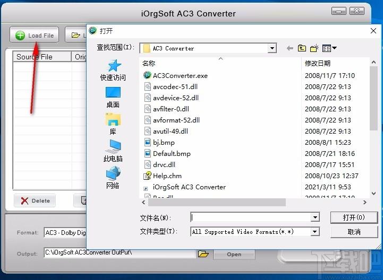
Task: Click the back navigation arrow icon
Action: pyautogui.click(x=290, y=48)
